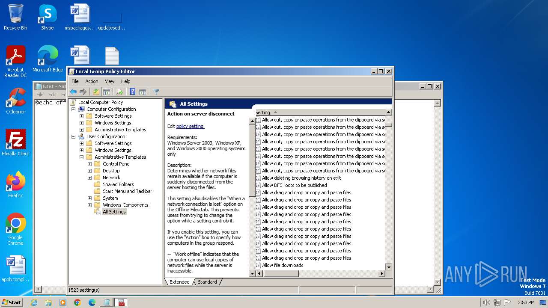Viewport: 548px width, 308px height.
Task: Click the Up One Level folder icon
Action: (x=96, y=92)
